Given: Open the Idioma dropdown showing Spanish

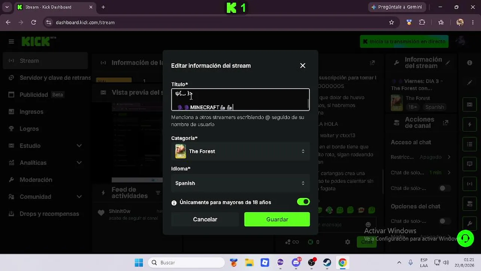Looking at the screenshot, I should click(240, 183).
